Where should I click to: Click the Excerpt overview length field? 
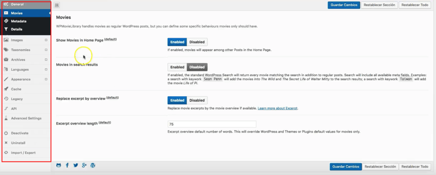(x=212, y=124)
